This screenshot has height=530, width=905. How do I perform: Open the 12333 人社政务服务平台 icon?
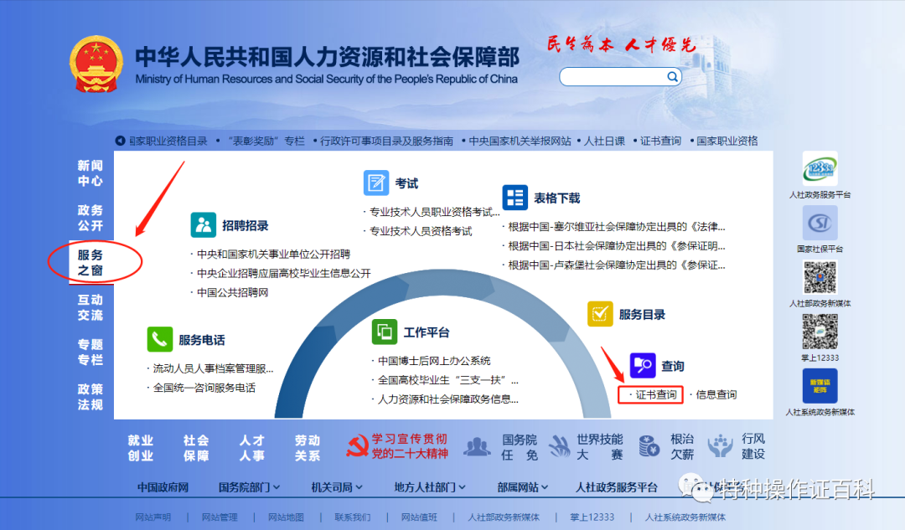820,169
